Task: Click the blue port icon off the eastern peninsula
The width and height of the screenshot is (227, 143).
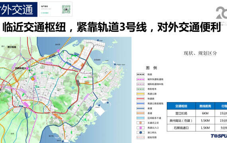Action: coord(115,64)
